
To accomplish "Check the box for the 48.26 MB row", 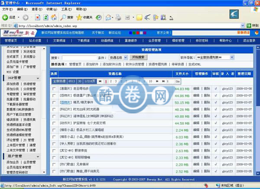I will click(x=54, y=109).
